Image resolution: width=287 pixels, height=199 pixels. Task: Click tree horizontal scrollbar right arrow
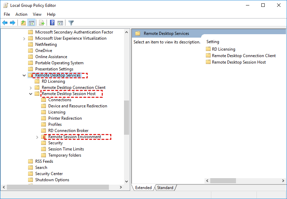point(121,187)
